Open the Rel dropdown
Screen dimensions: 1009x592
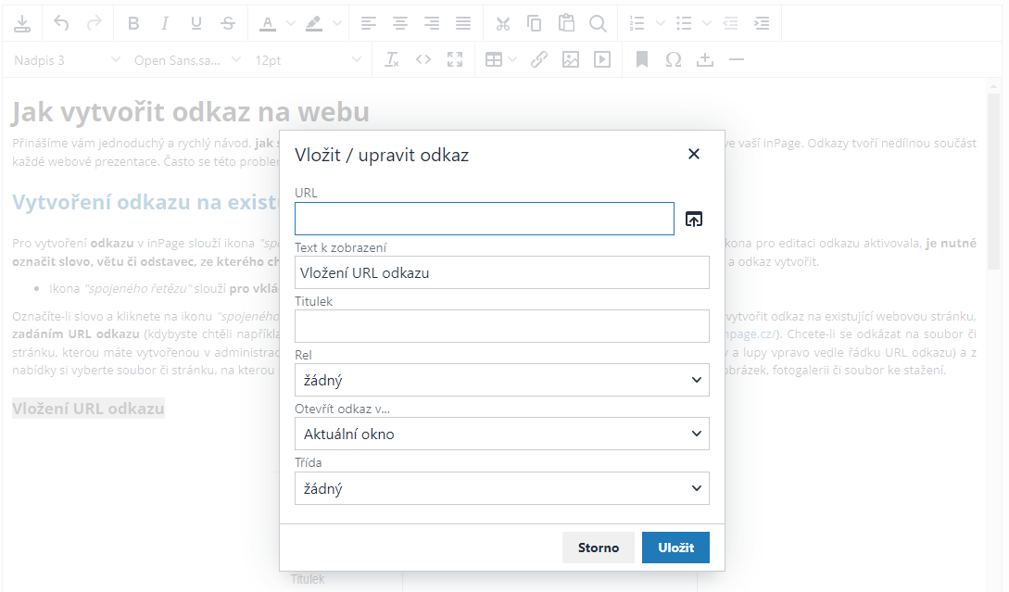501,380
